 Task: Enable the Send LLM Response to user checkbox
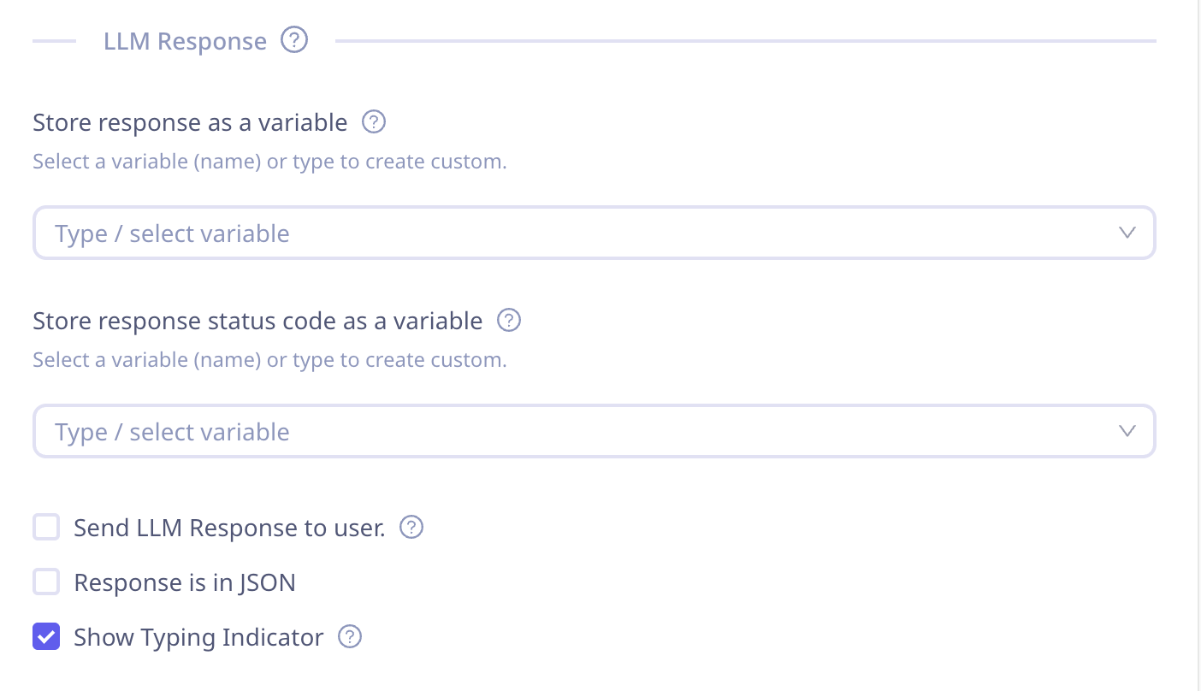(x=46, y=528)
